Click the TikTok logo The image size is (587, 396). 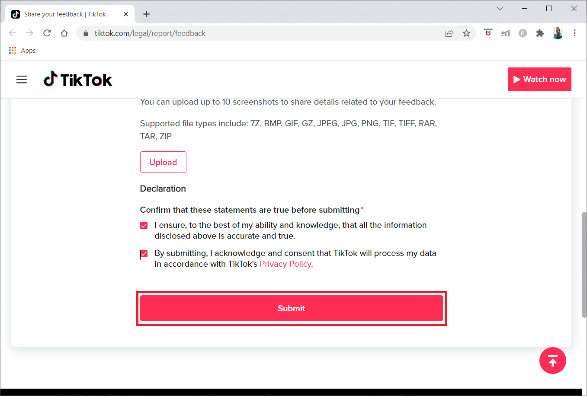(78, 80)
